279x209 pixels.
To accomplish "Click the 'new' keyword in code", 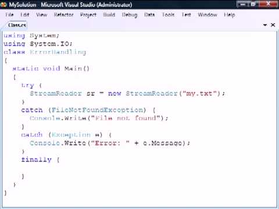I will pos(115,93).
